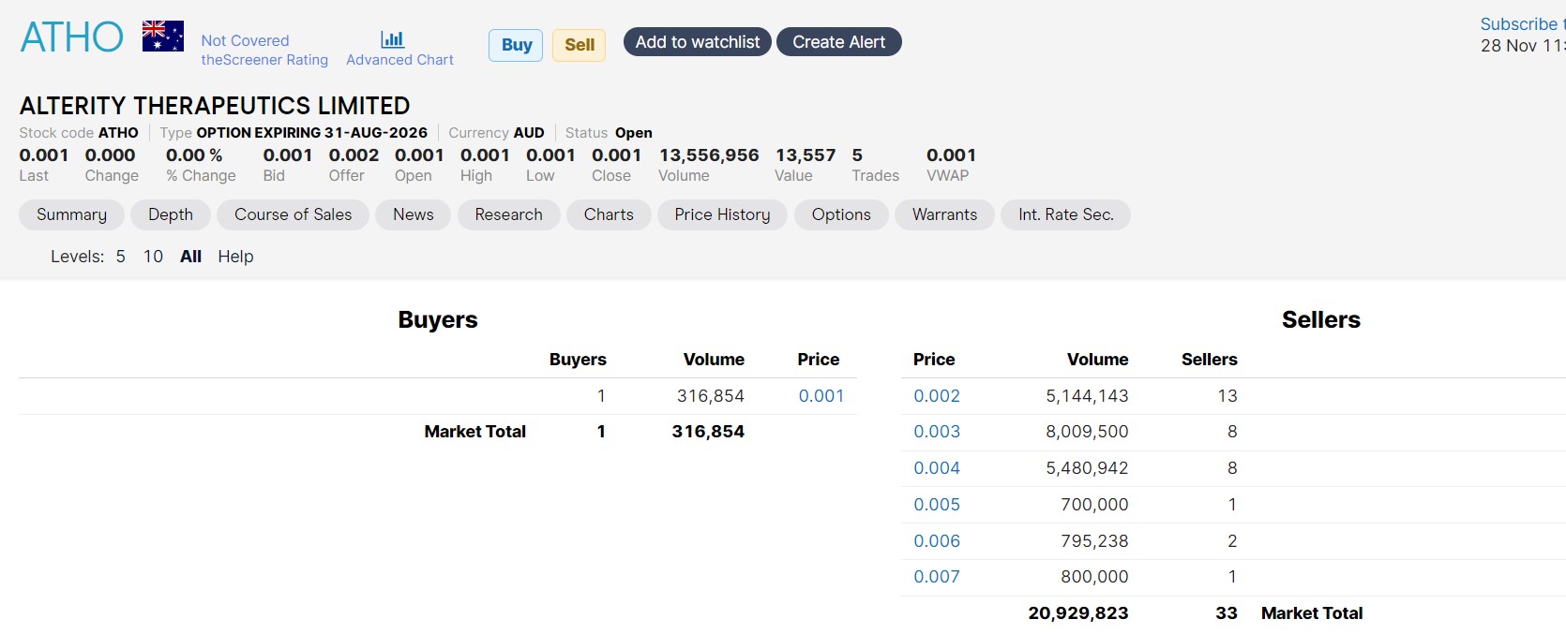Click seller price 0.004
This screenshot has width=1566, height=634.
pos(937,468)
